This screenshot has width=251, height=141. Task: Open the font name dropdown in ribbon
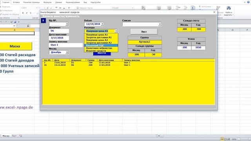tap(36, 8)
